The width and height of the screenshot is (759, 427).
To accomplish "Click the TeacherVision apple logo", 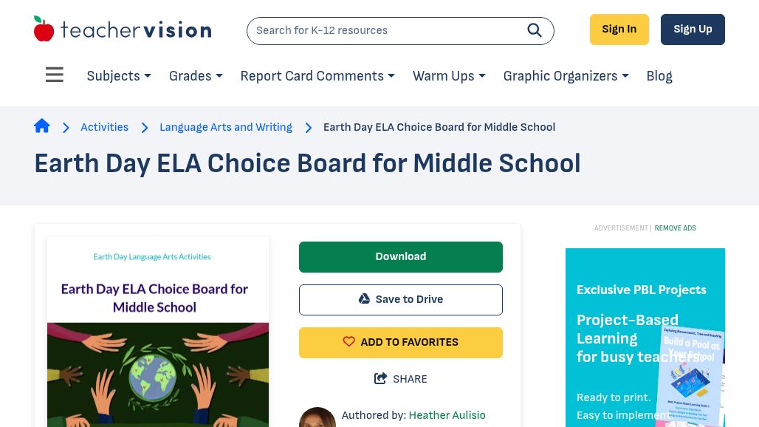I will click(44, 30).
